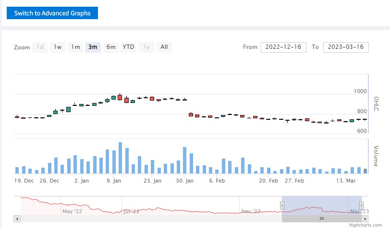The height and width of the screenshot is (229, 390).
Task: Set zoom range to YTD
Action: pos(128,47)
